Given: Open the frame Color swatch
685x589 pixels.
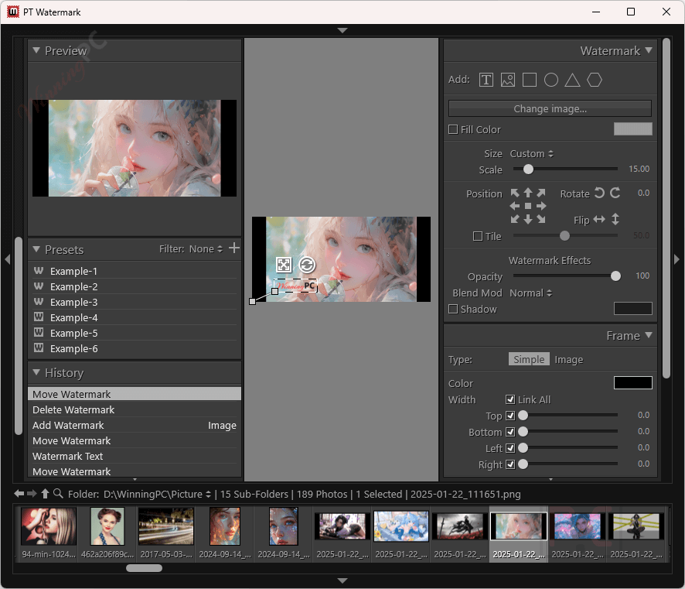Looking at the screenshot, I should [x=632, y=382].
